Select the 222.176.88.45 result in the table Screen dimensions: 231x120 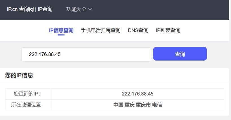pyautogui.click(x=138, y=94)
